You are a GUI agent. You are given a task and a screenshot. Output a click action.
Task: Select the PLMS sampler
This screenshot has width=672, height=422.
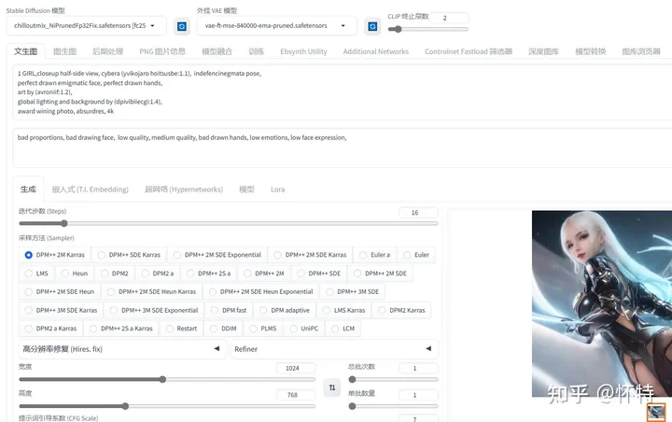[263, 329]
